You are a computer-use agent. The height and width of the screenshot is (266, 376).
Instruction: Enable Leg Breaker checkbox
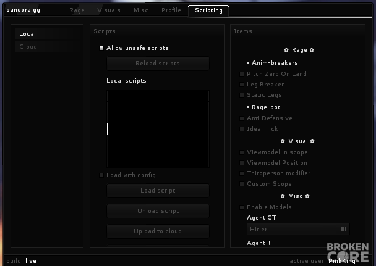point(242,85)
